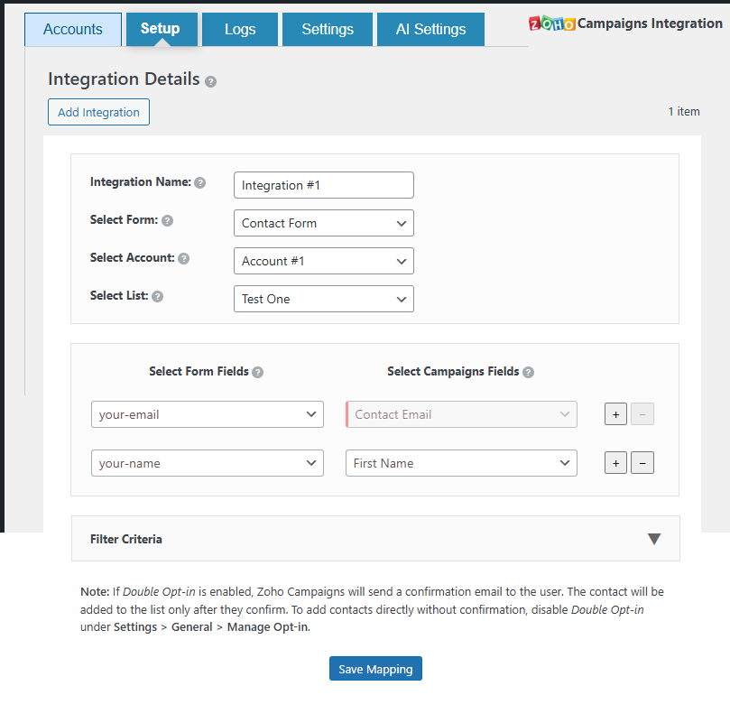Image resolution: width=730 pixels, height=723 pixels.
Task: Click the Integration Name text field
Action: (323, 185)
